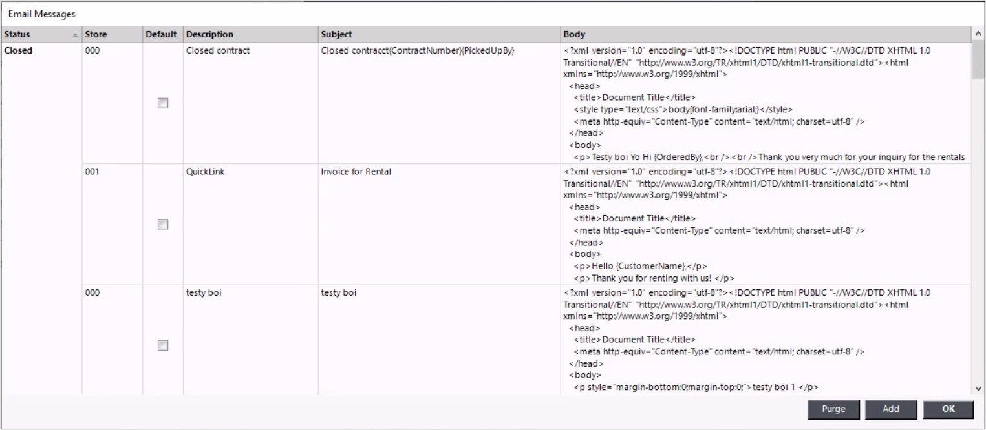Select the Closed contract description cell
The width and height of the screenshot is (986, 430).
(218, 50)
